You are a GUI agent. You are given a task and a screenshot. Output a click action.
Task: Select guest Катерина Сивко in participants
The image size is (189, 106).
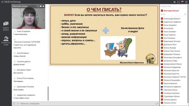170,61
